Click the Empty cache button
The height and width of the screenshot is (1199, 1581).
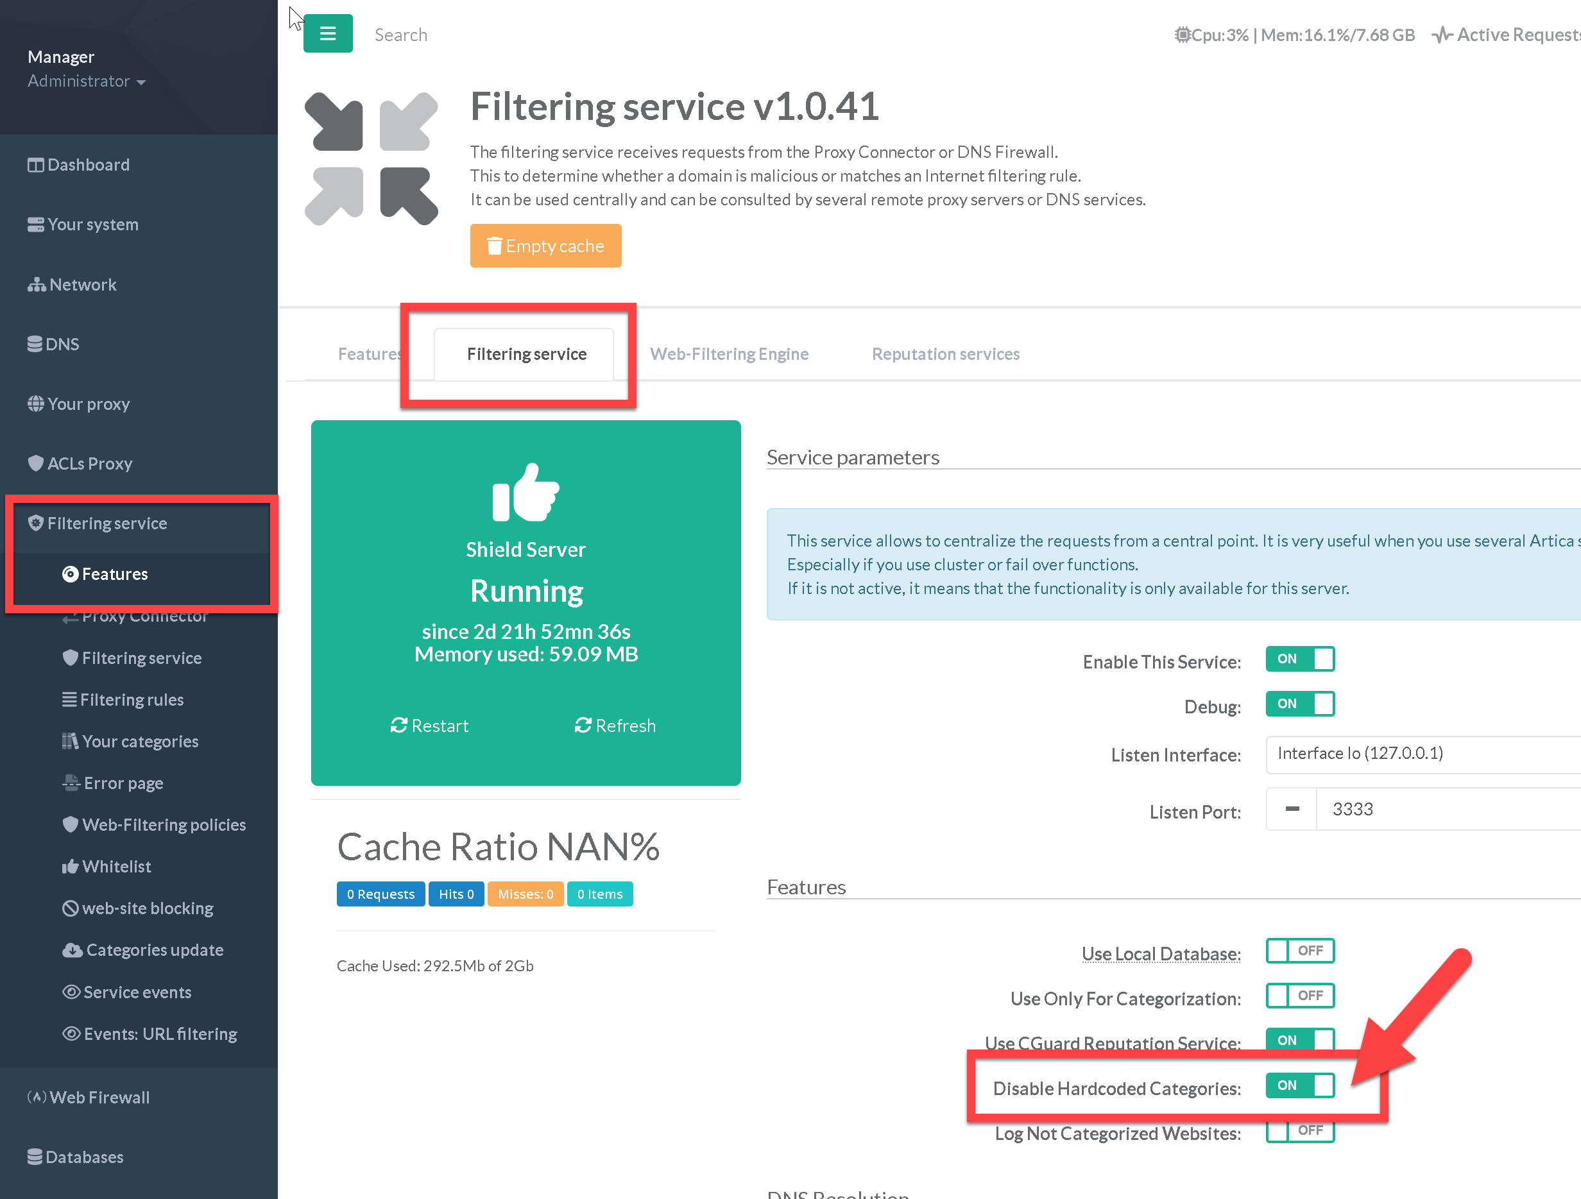coord(545,246)
